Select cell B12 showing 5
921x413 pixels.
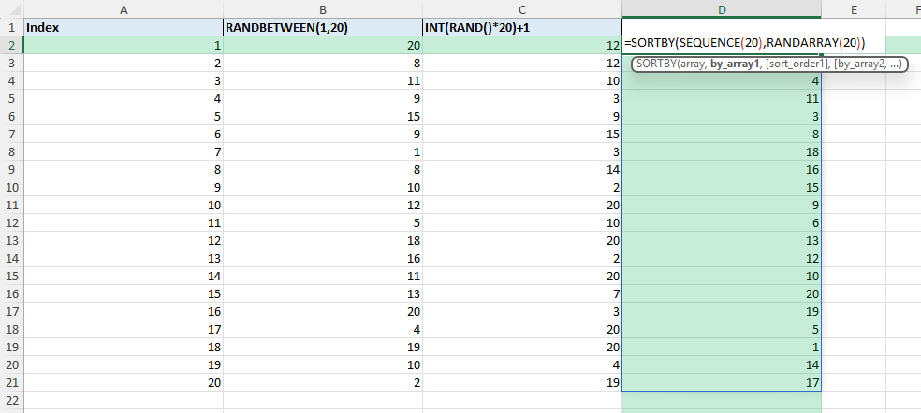pyautogui.click(x=323, y=223)
